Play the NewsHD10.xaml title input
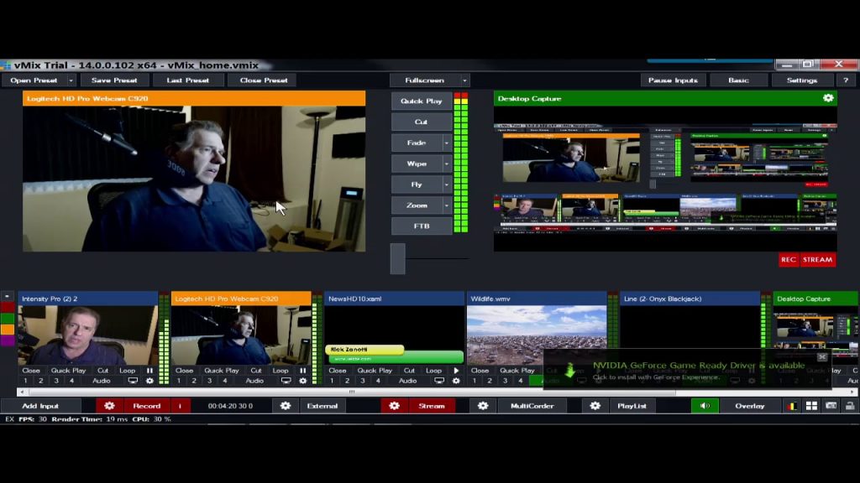The image size is (860, 483). click(x=456, y=371)
